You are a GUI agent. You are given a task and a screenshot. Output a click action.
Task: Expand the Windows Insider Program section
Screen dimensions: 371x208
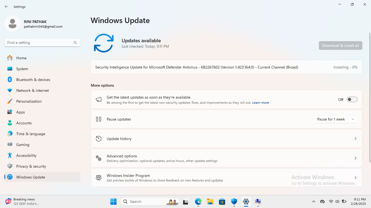(355, 177)
